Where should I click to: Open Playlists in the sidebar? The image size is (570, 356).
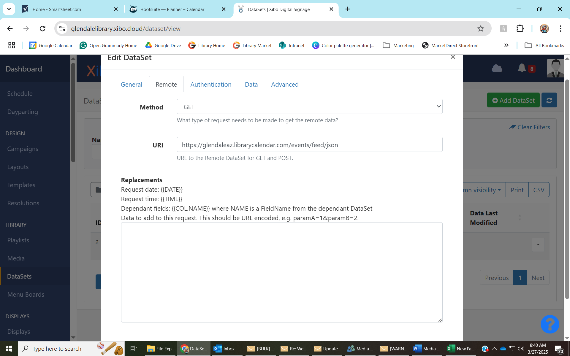point(18,240)
